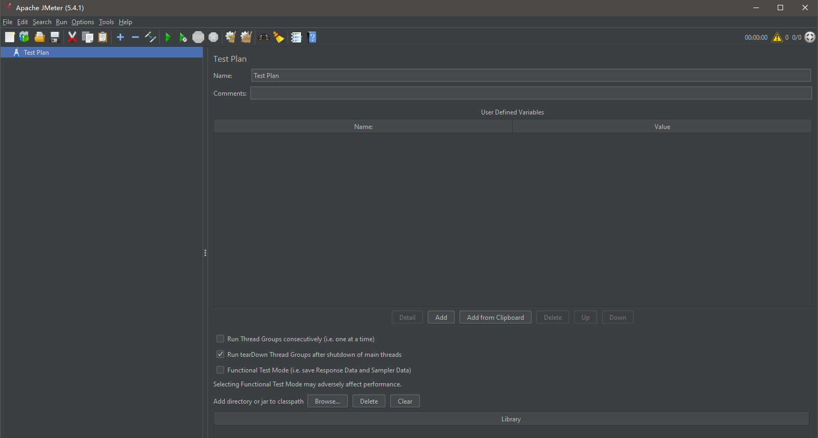818x438 pixels.
Task: Open Help with question mark icon
Action: [312, 37]
